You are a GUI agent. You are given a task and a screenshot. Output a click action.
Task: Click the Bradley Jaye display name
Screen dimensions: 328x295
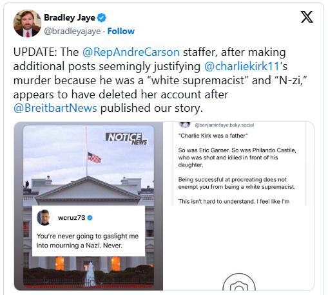point(70,18)
